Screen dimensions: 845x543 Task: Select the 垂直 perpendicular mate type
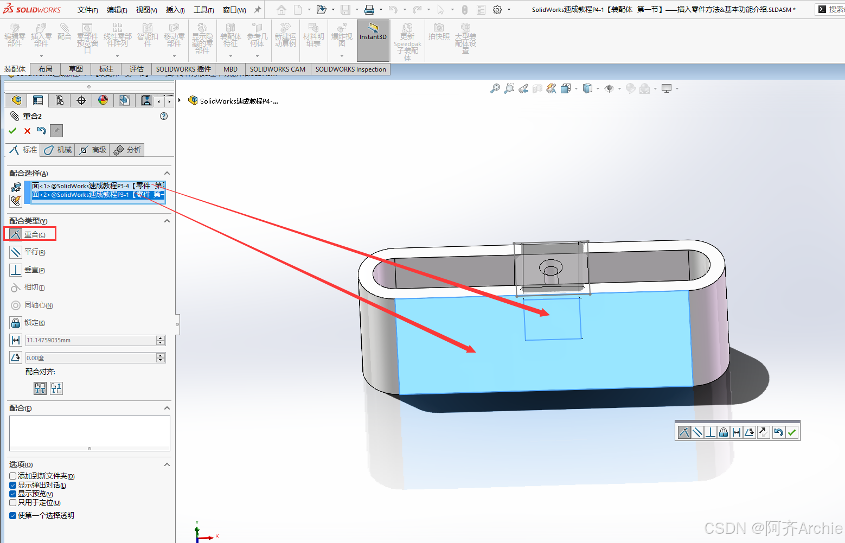pos(28,270)
